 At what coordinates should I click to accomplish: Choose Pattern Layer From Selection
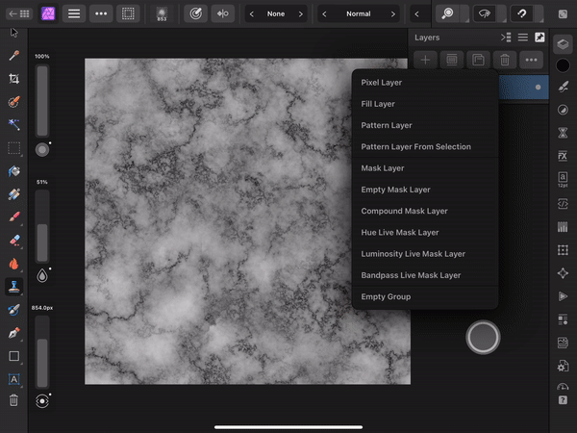tap(425, 146)
